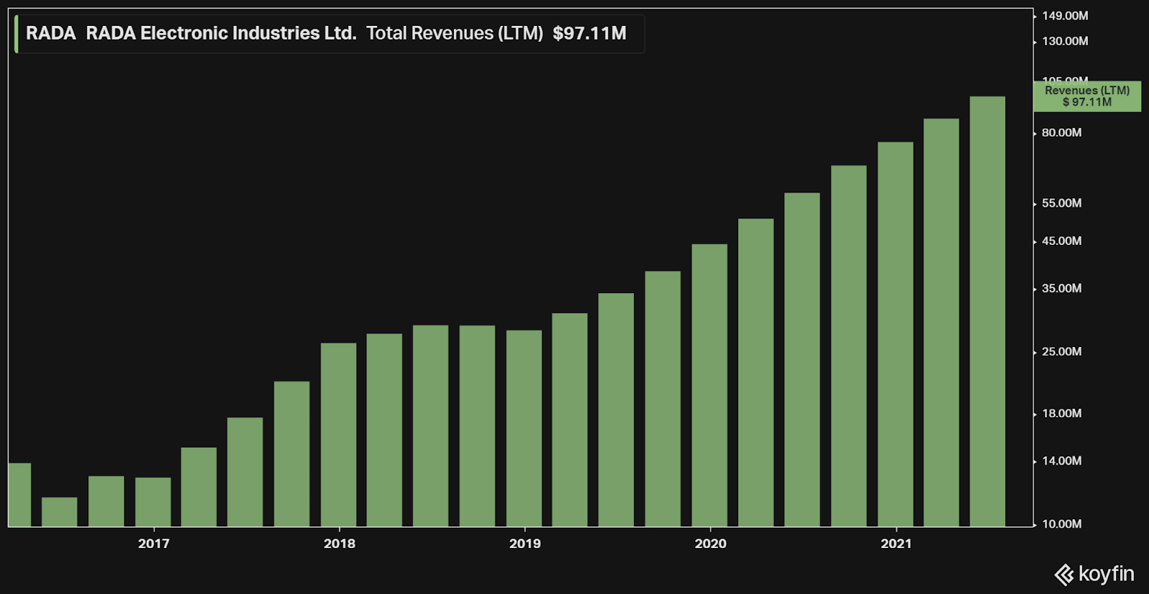Click the koyfin wordmark text
This screenshot has width=1149, height=594.
pos(1107,575)
